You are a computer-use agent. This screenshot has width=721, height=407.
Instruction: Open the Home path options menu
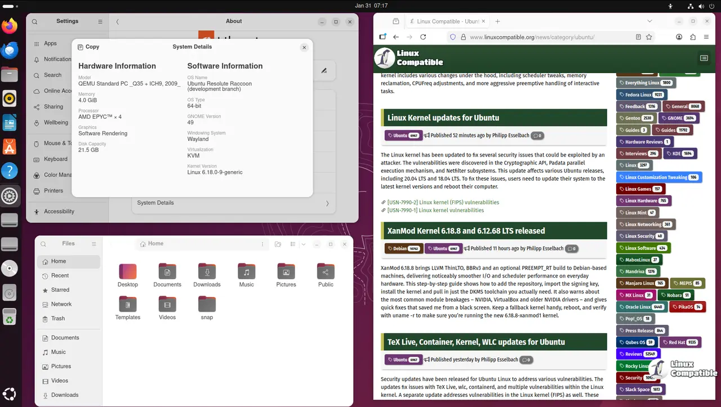262,244
